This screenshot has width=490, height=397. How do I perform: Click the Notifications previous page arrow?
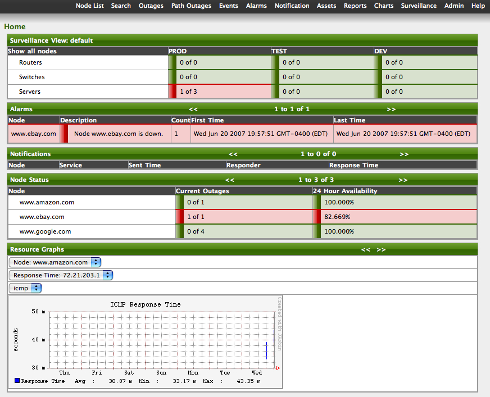click(233, 154)
